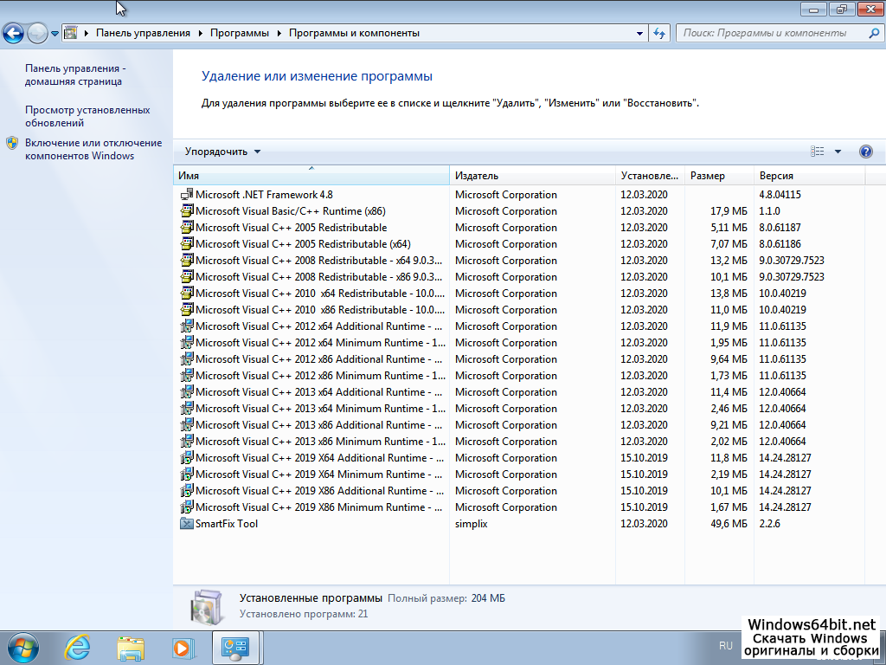Click the refresh button beside address bar
The height and width of the screenshot is (665, 886).
pos(659,33)
